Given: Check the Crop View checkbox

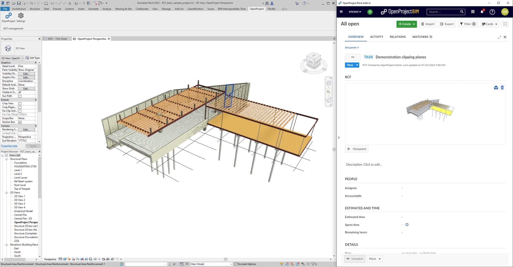Looking at the screenshot, I should point(20,103).
